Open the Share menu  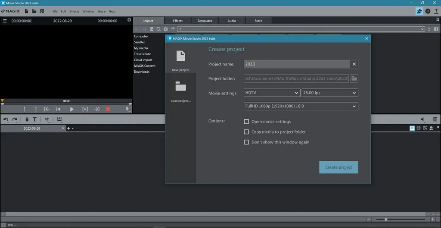click(101, 12)
